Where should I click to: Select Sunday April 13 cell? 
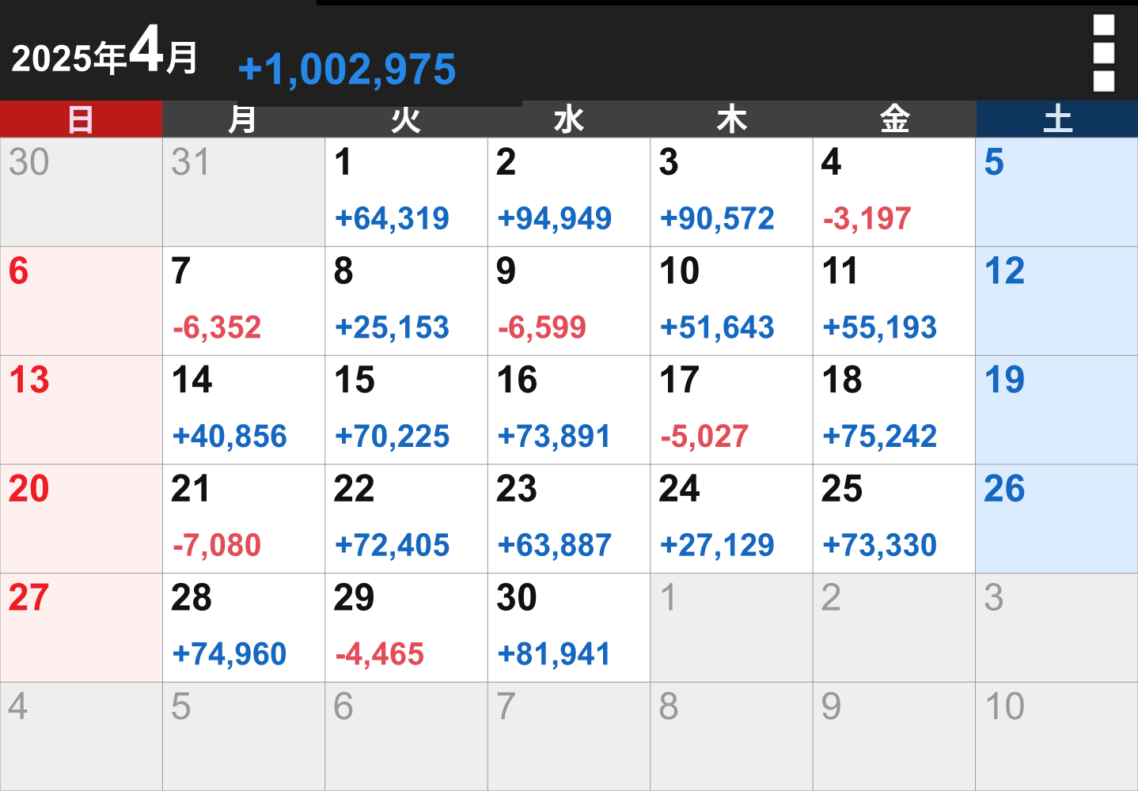click(81, 410)
